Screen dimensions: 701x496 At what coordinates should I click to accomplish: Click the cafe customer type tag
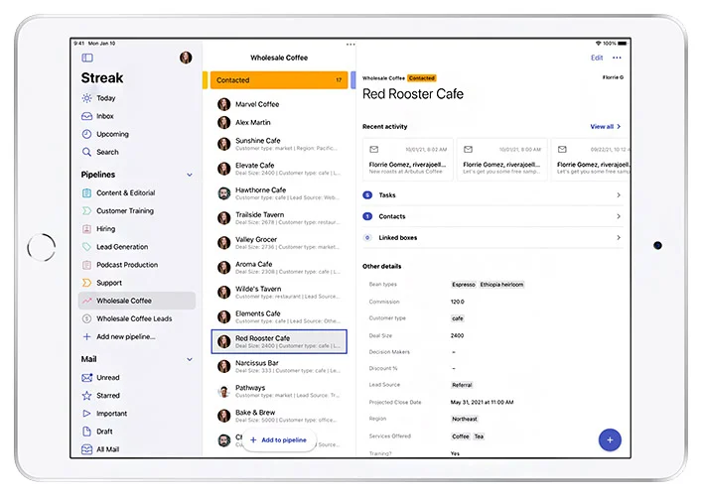[458, 318]
